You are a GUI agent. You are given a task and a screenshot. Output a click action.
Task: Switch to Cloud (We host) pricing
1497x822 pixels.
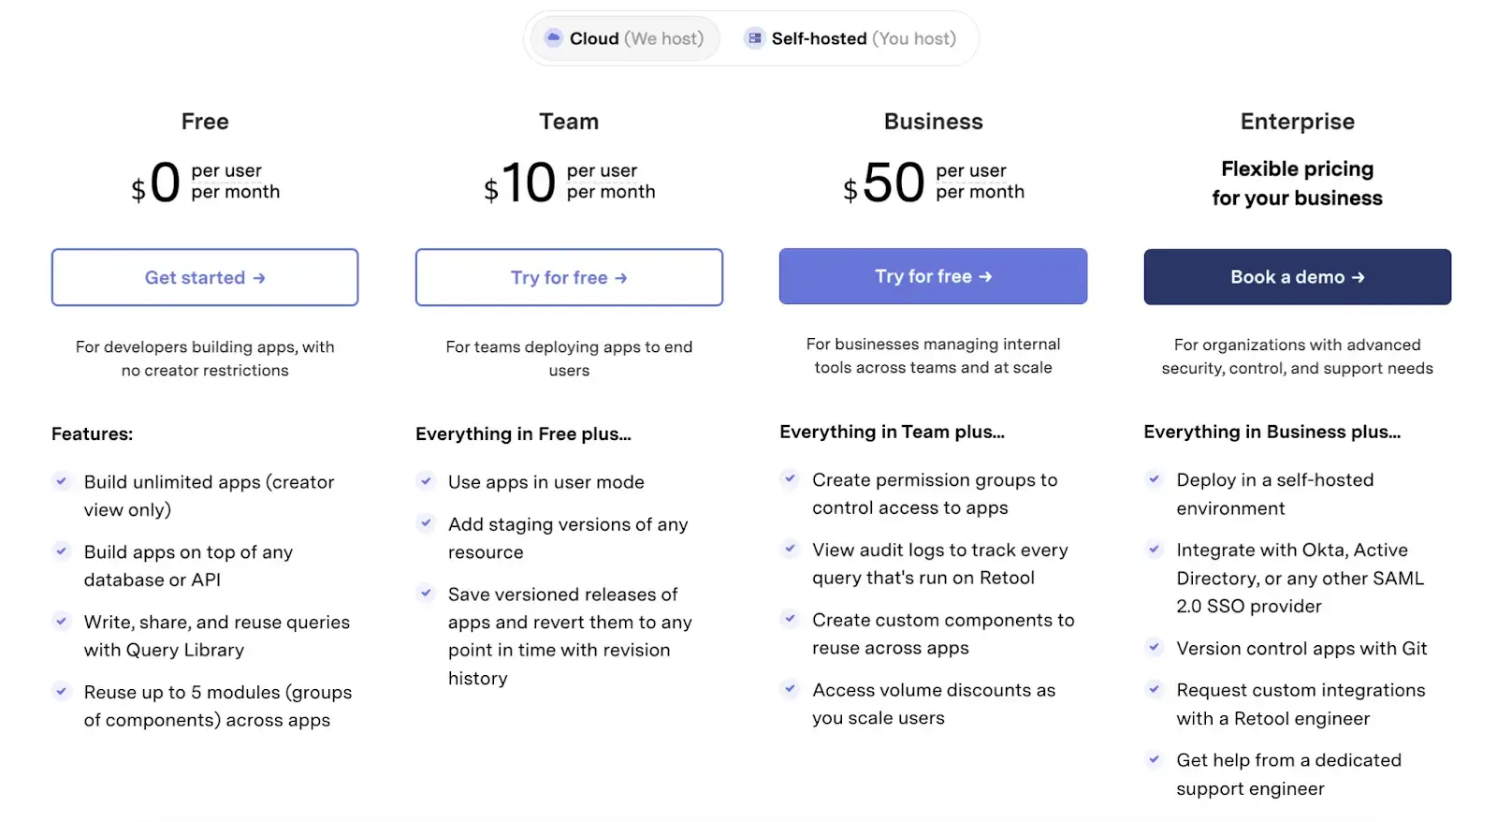point(625,38)
